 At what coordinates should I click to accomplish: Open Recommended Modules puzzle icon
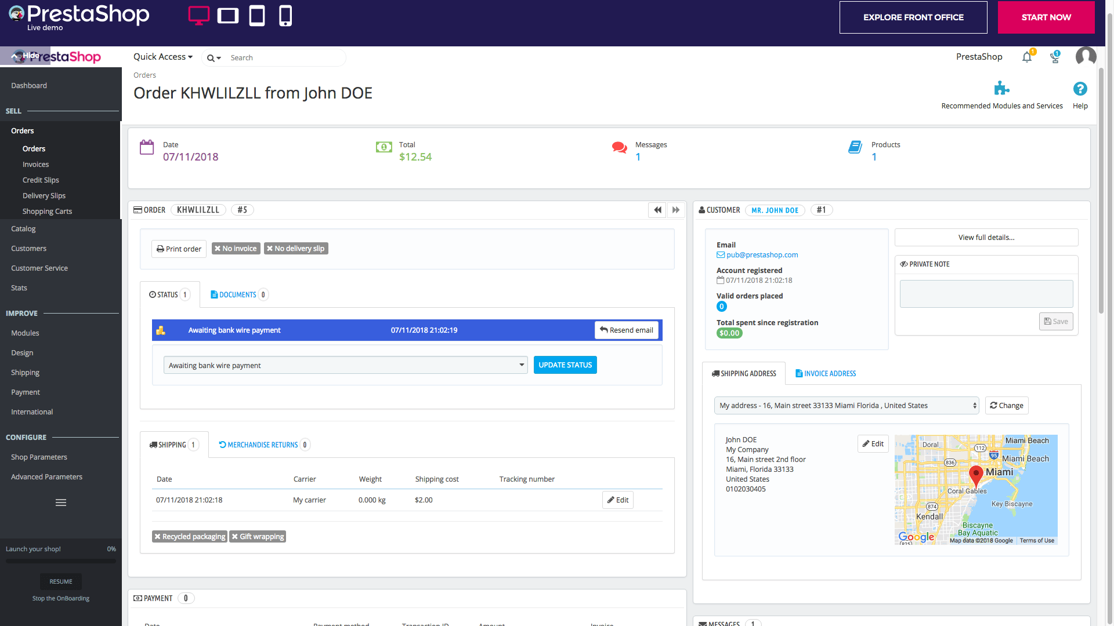pyautogui.click(x=1001, y=89)
